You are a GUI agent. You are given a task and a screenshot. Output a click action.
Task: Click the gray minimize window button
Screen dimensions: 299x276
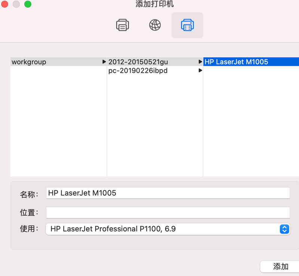(x=16, y=4)
